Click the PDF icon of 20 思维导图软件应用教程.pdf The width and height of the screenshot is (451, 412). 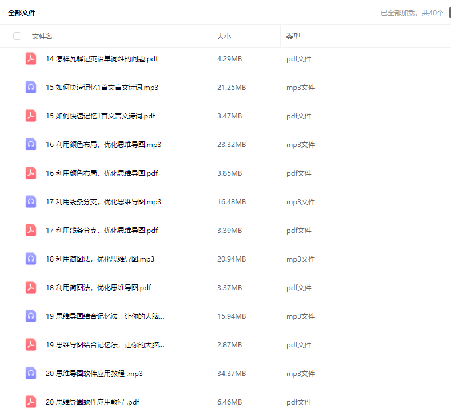(31, 402)
